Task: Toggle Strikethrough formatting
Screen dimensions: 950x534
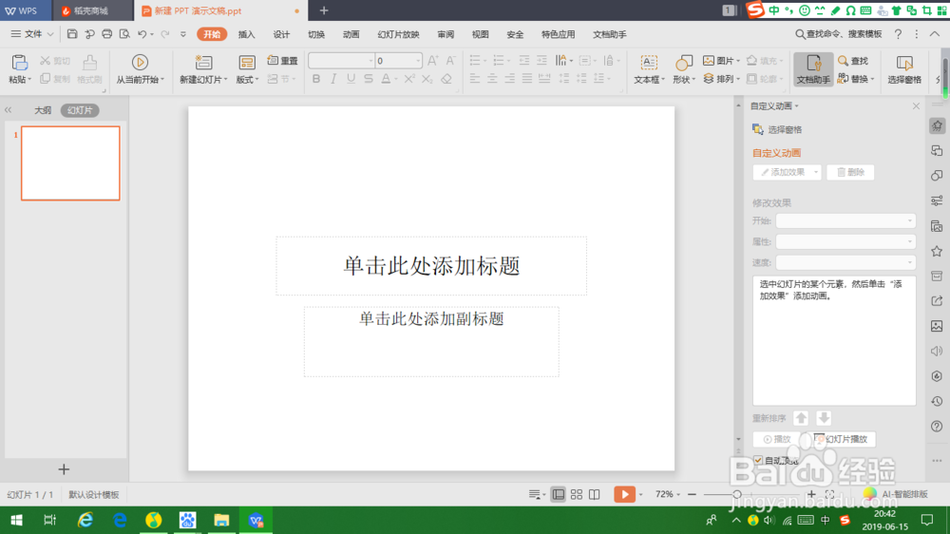Action: coord(369,79)
